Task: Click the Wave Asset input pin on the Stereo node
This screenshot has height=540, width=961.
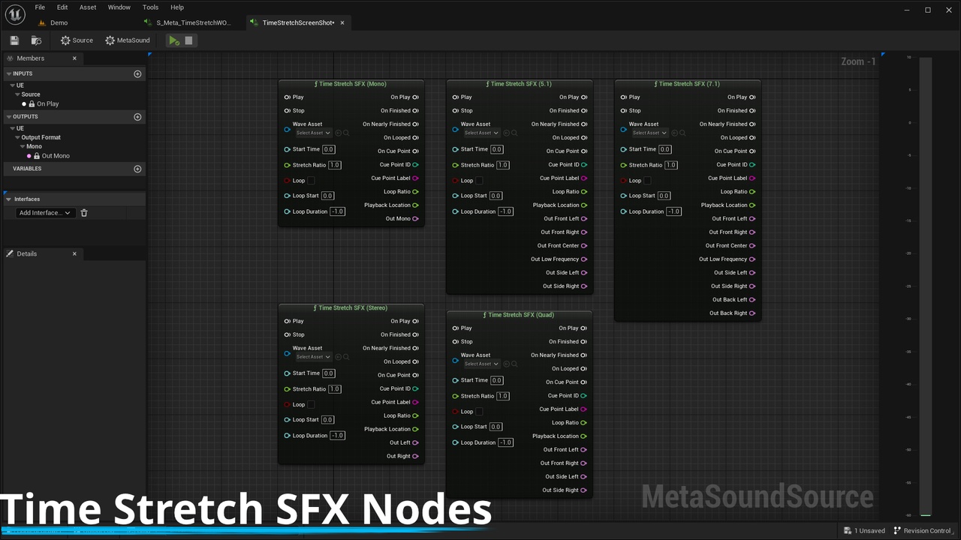Action: coord(287,353)
